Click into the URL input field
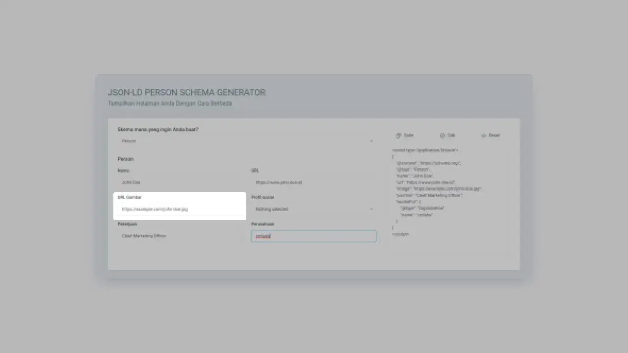The image size is (628, 353). (x=314, y=182)
